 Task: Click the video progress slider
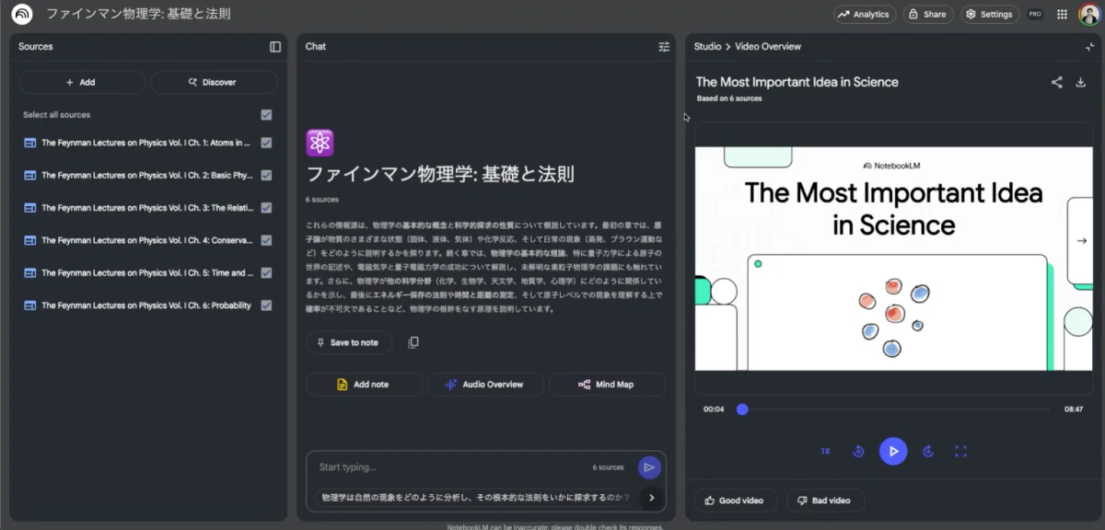pyautogui.click(x=893, y=409)
